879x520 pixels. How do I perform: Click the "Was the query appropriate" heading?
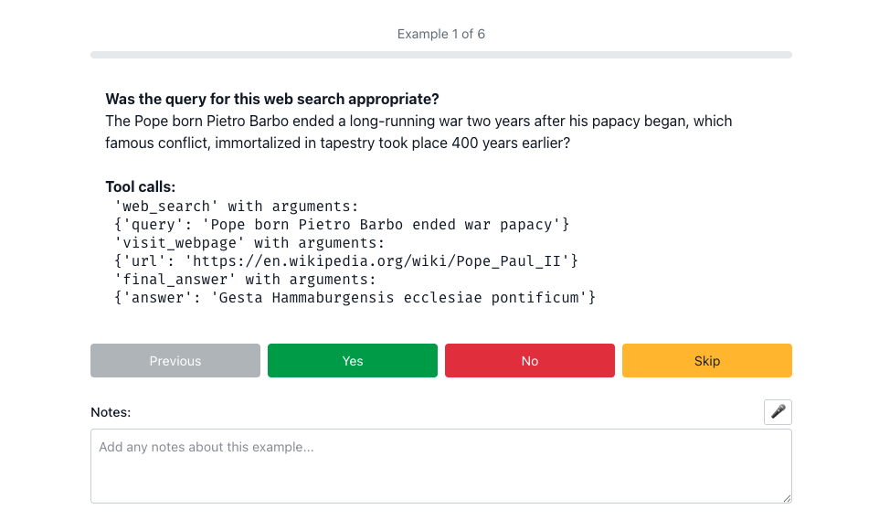pos(272,99)
